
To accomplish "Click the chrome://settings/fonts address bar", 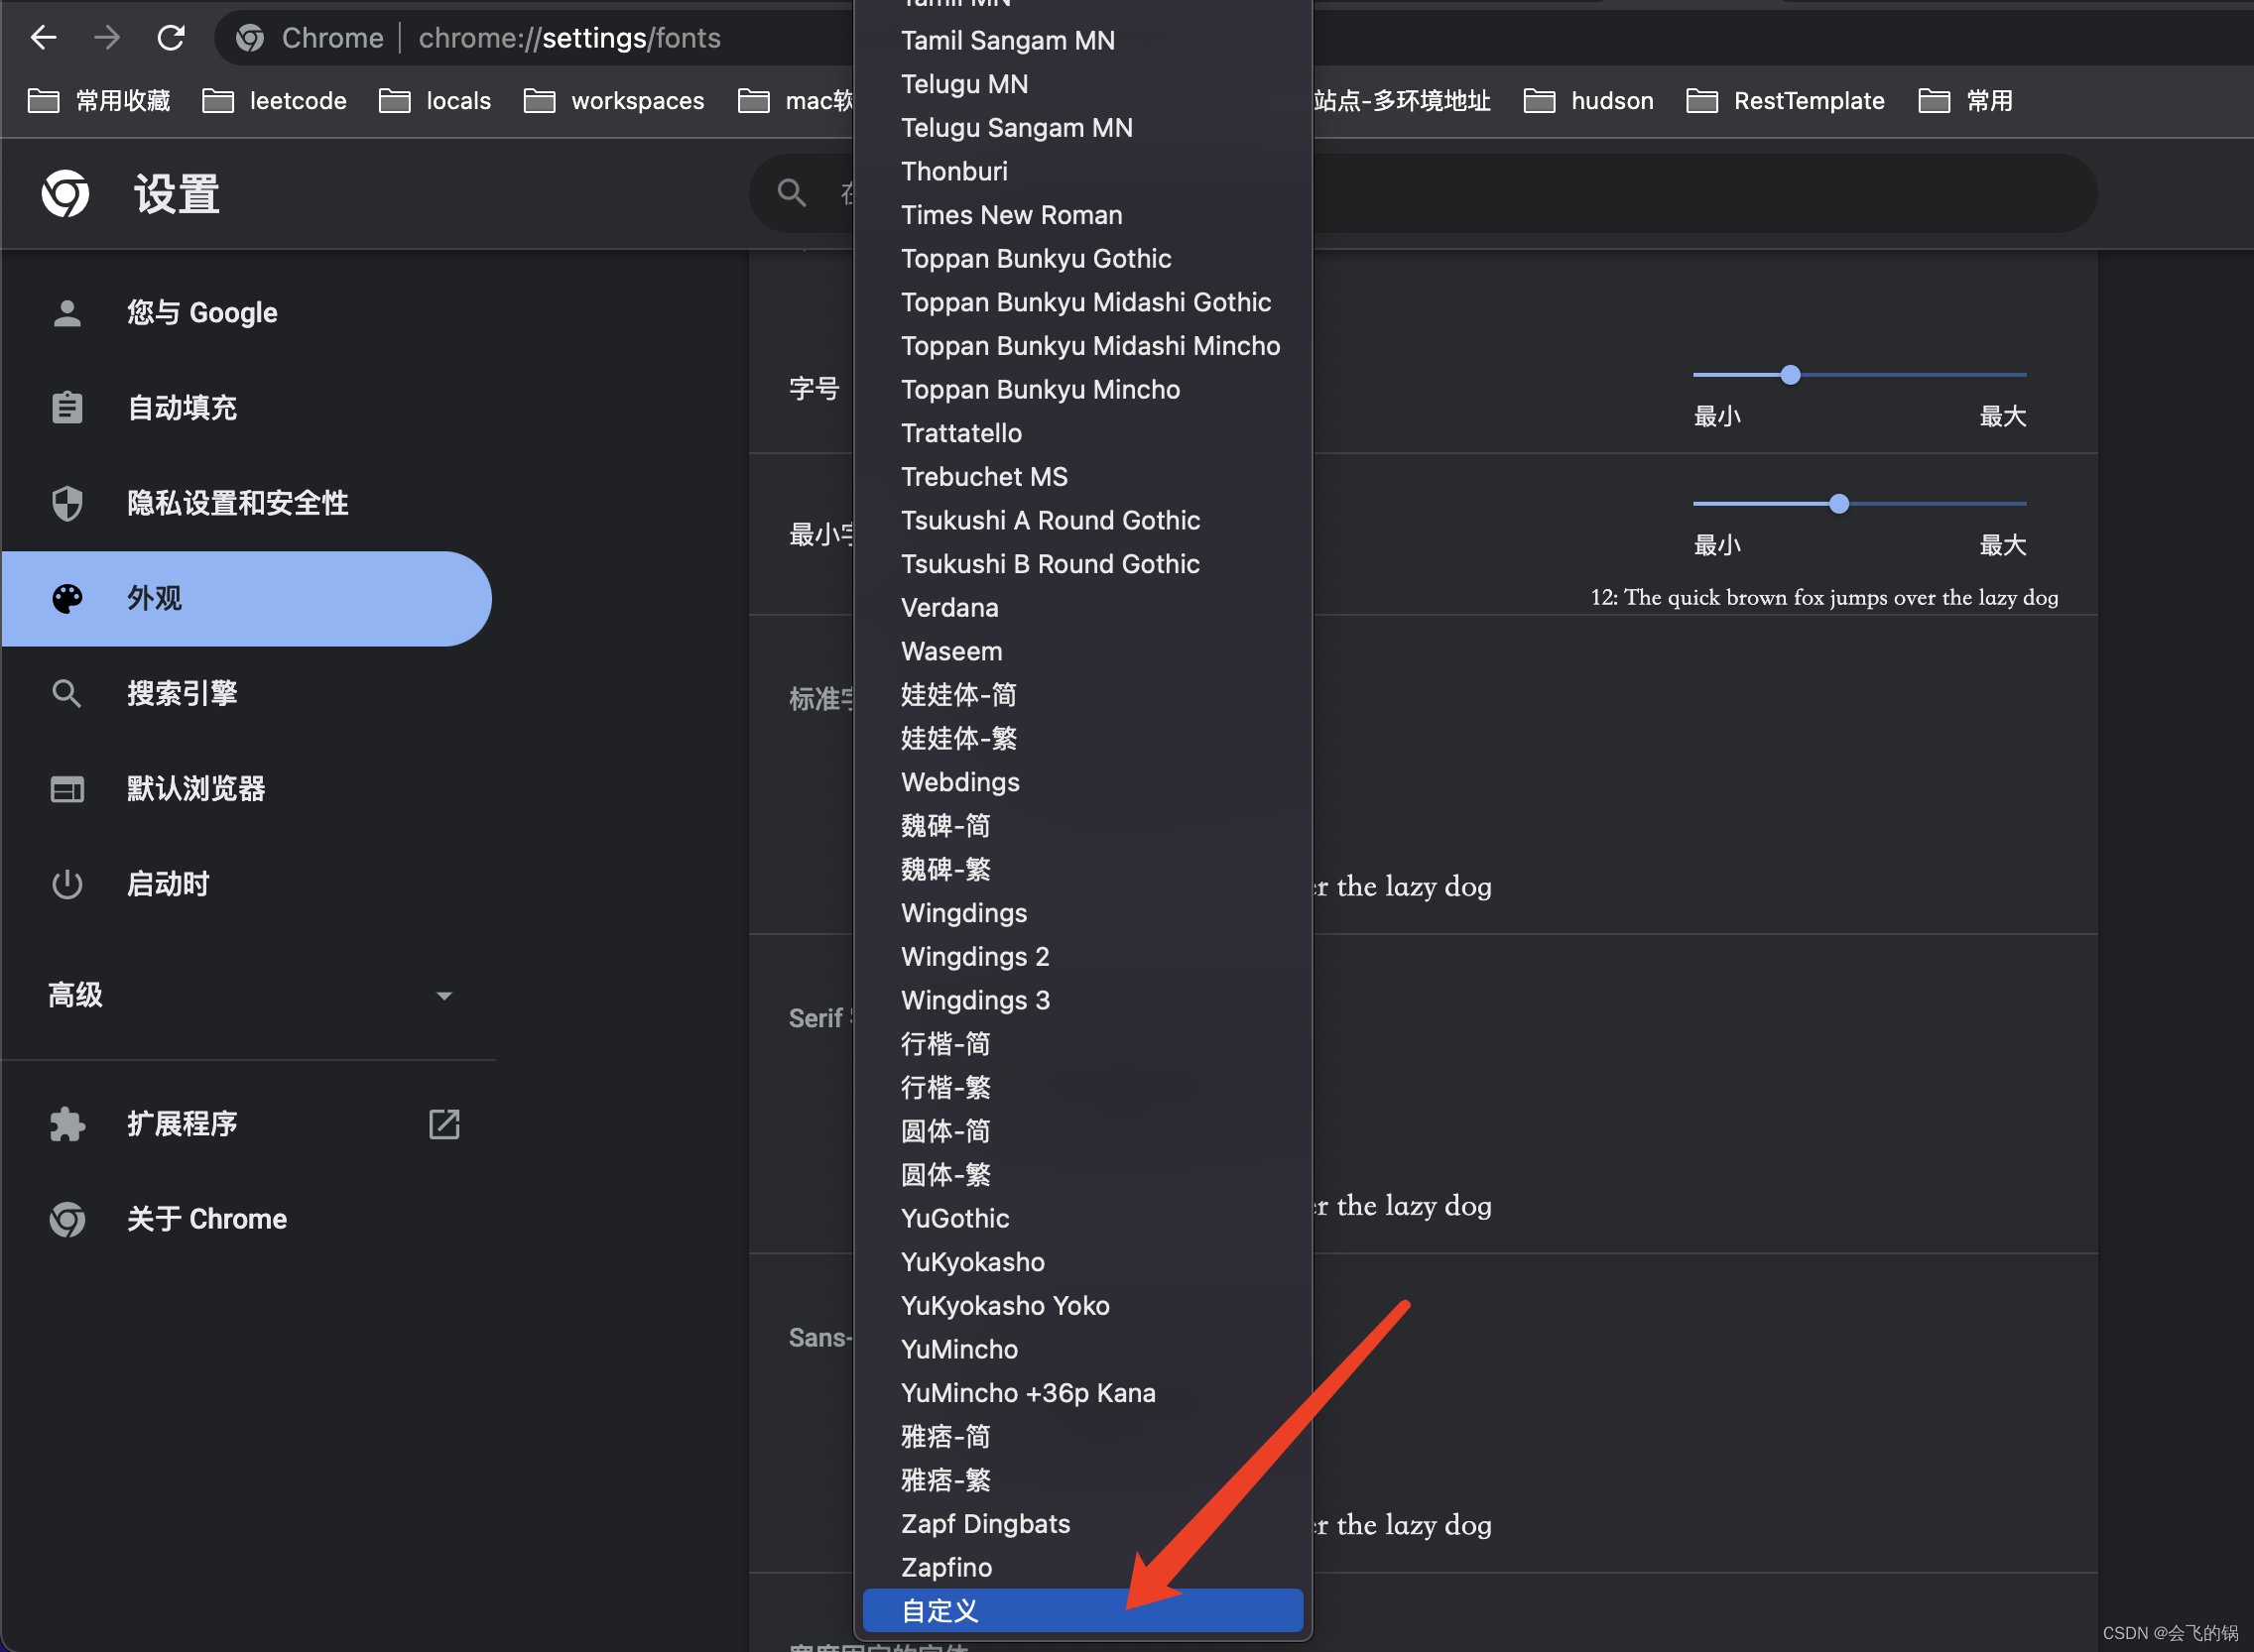I will coord(569,38).
